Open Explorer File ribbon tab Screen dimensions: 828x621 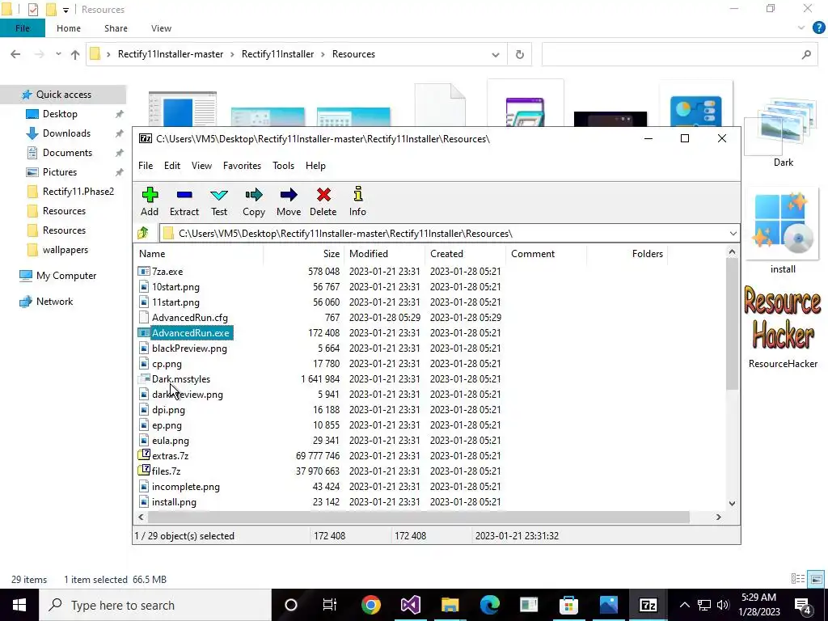tap(22, 28)
